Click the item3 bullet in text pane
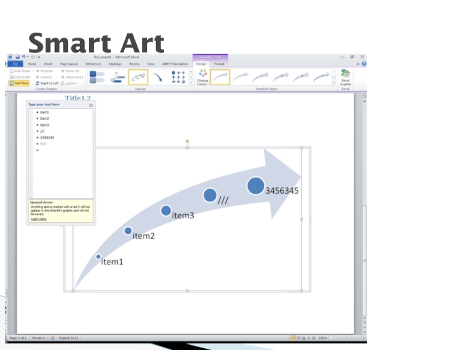This screenshot has height=350, width=467. point(44,125)
